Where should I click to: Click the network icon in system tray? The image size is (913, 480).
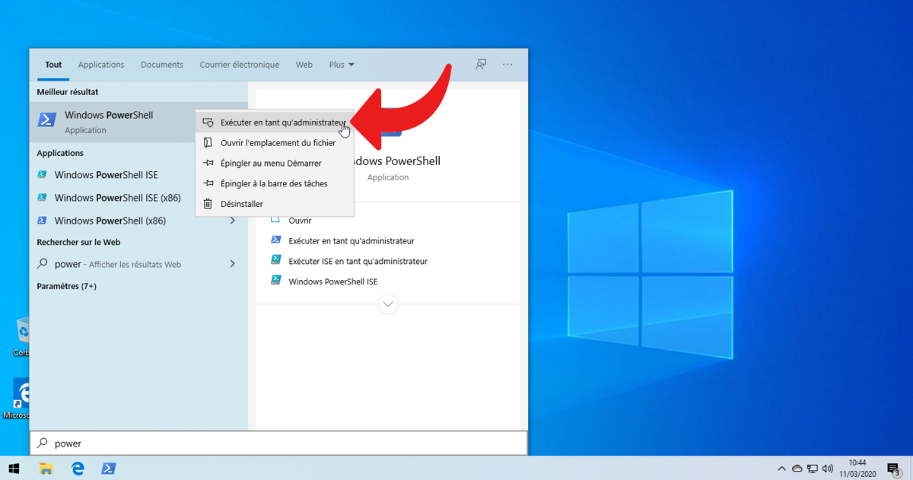tap(813, 469)
